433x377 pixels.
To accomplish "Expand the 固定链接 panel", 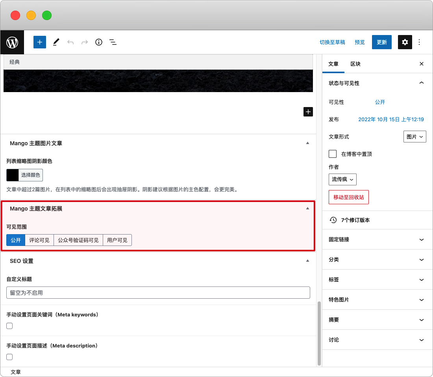I will (x=377, y=240).
